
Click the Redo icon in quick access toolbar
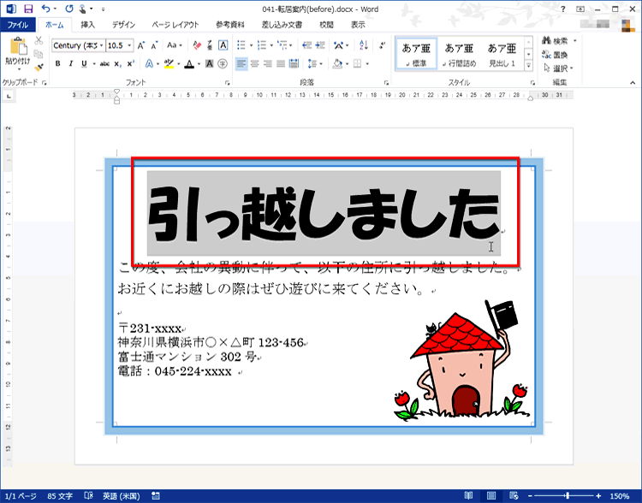(x=69, y=9)
